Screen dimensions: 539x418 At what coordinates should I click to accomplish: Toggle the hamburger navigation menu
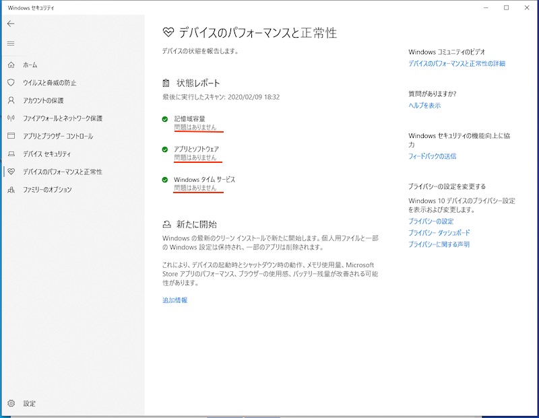click(x=11, y=44)
